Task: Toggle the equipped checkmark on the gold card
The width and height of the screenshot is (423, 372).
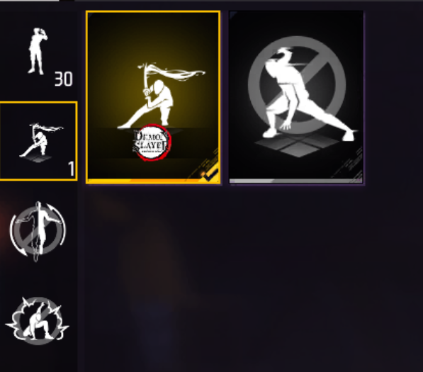Action: click(x=210, y=175)
